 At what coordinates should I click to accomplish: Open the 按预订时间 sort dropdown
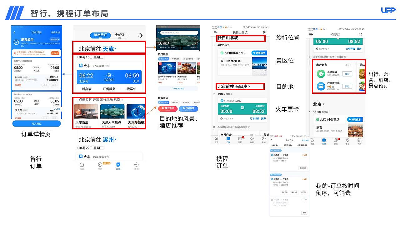tap(288, 145)
